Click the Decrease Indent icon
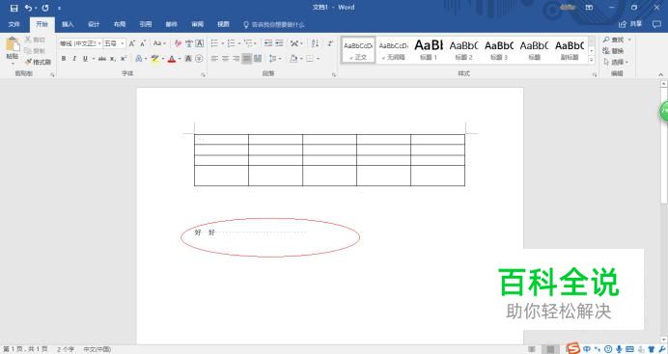 click(x=268, y=43)
